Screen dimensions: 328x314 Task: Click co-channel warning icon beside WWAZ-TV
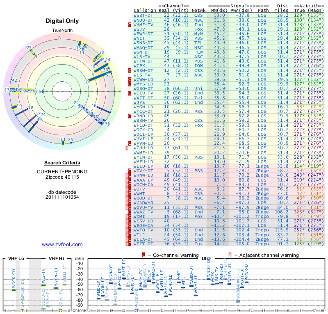tap(130, 212)
